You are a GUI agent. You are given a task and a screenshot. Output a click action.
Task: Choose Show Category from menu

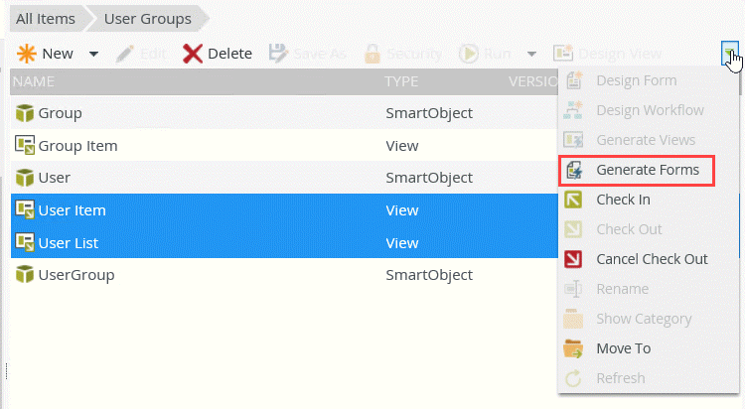coord(644,319)
